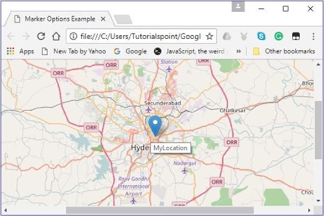Click the horizontal scrollbar thumb
This screenshot has height=216, width=324.
(x=160, y=211)
